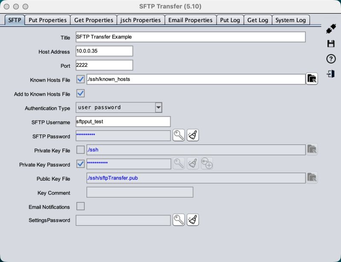341x262 pixels.
Task: Open the jsch Properties tab
Action: [x=141, y=20]
